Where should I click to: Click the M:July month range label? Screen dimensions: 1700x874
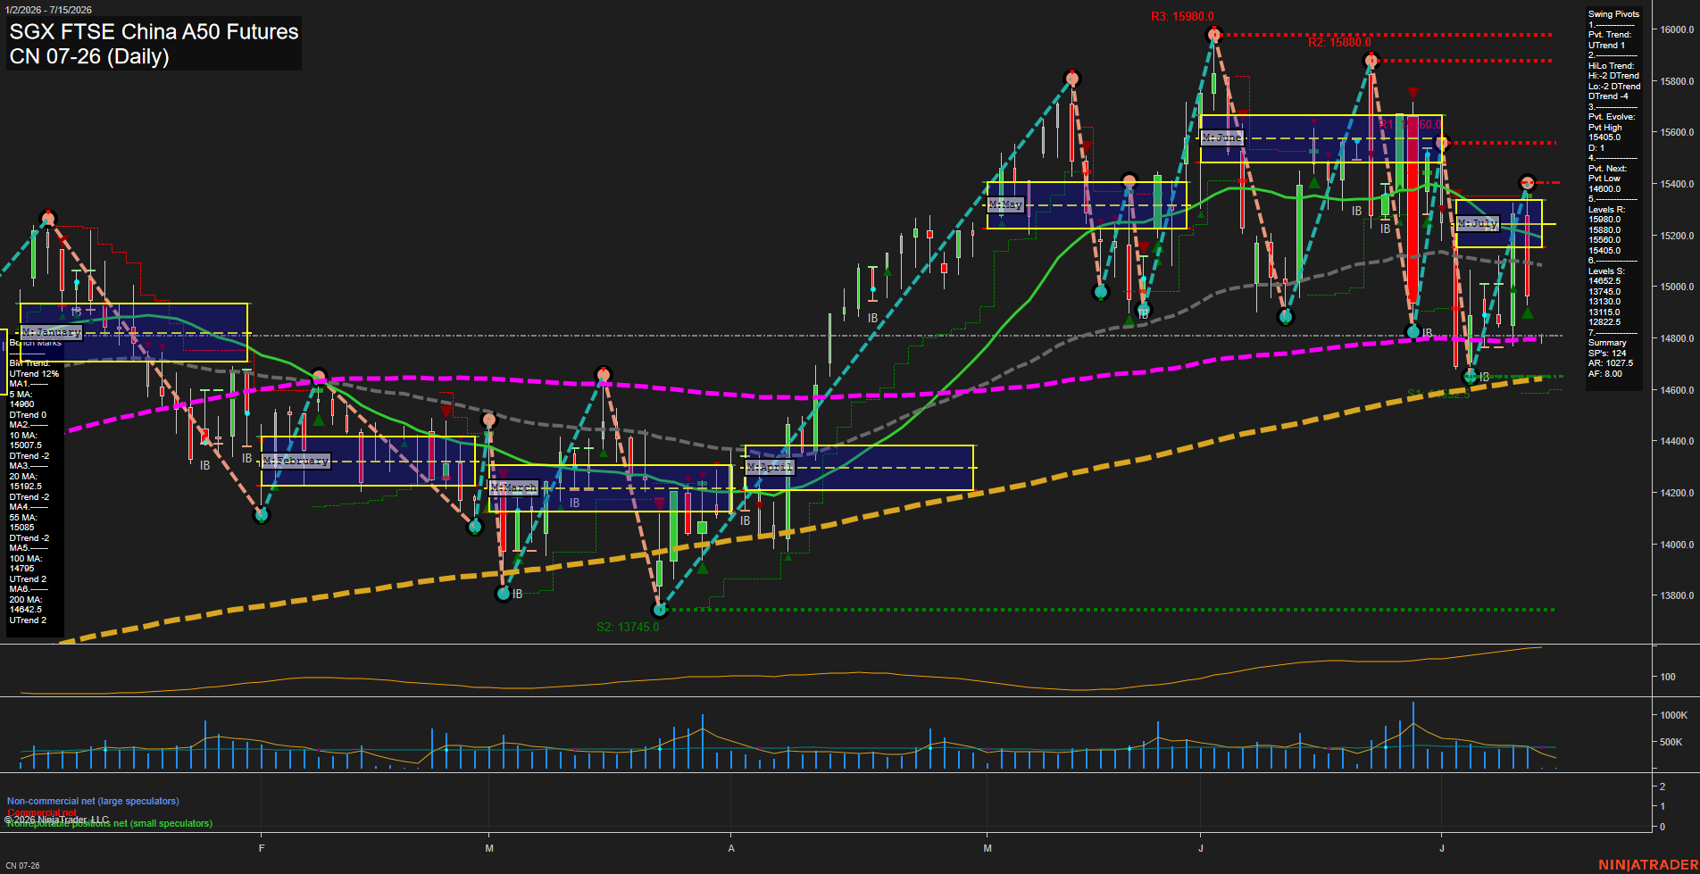pyautogui.click(x=1478, y=223)
